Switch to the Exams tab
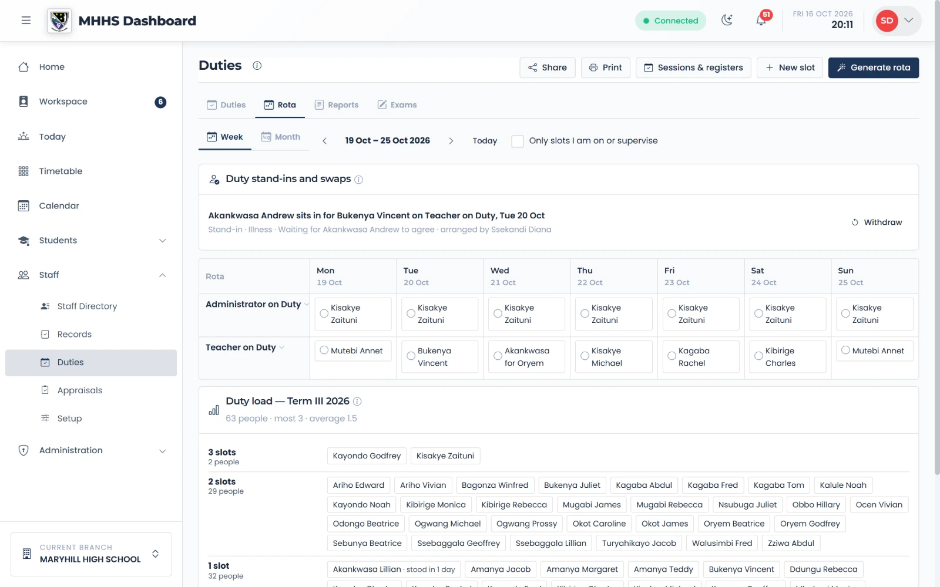 point(397,105)
